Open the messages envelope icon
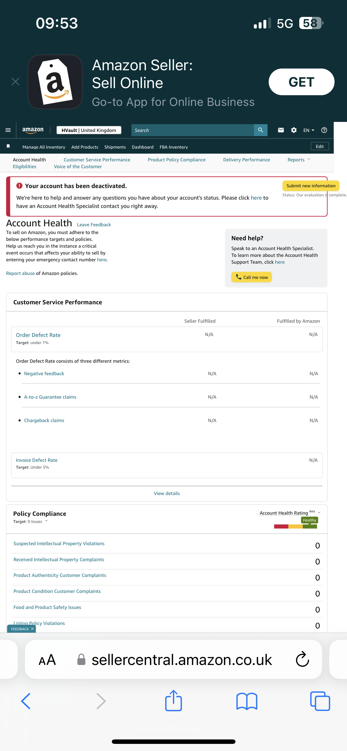The image size is (347, 751). 281,130
